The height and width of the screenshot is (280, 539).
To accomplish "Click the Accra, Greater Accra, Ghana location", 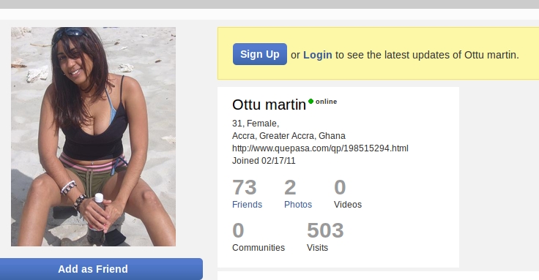I will (289, 136).
